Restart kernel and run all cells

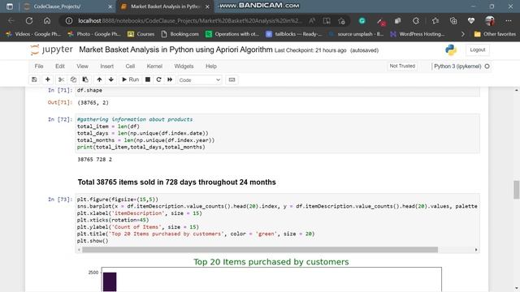click(x=170, y=79)
